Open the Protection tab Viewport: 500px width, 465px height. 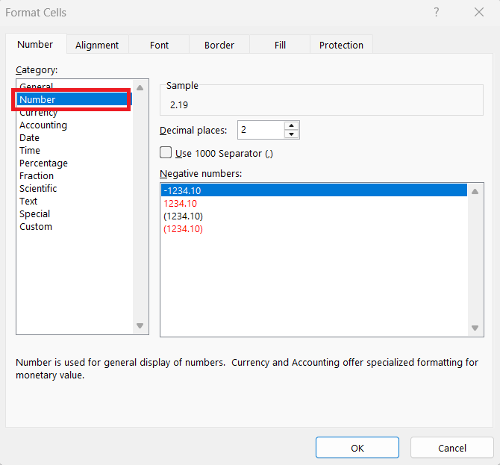coord(341,45)
